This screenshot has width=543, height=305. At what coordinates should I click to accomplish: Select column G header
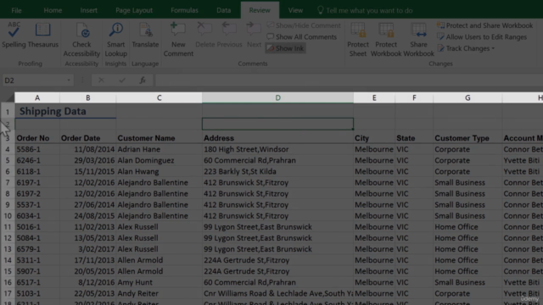pos(467,97)
